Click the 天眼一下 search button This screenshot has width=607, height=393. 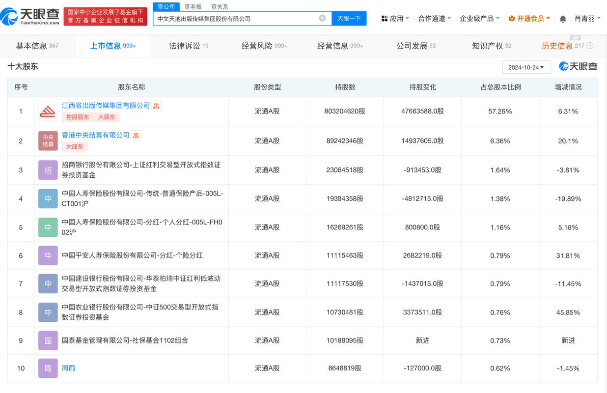coord(349,18)
